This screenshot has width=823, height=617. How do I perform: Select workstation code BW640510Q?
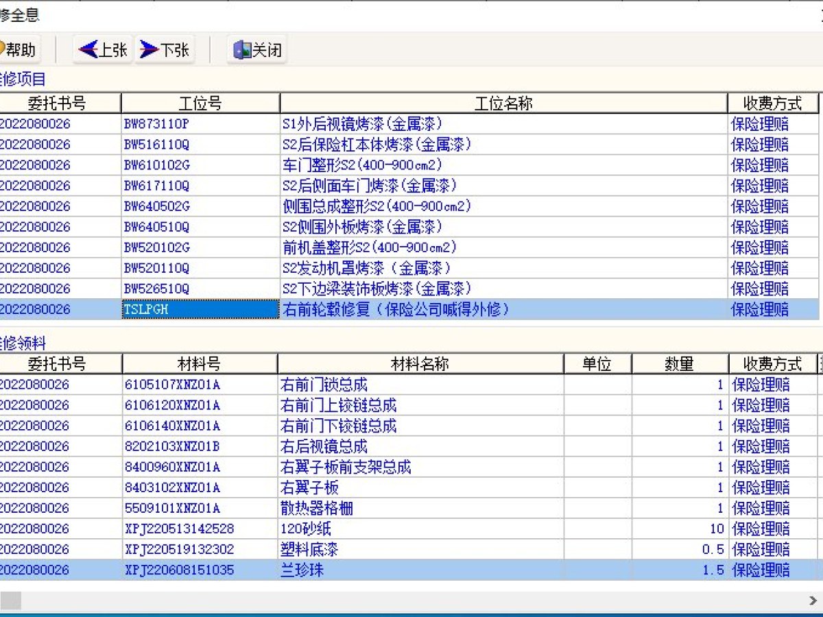pyautogui.click(x=156, y=227)
